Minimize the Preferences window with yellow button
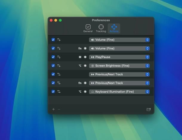 tap(56, 20)
